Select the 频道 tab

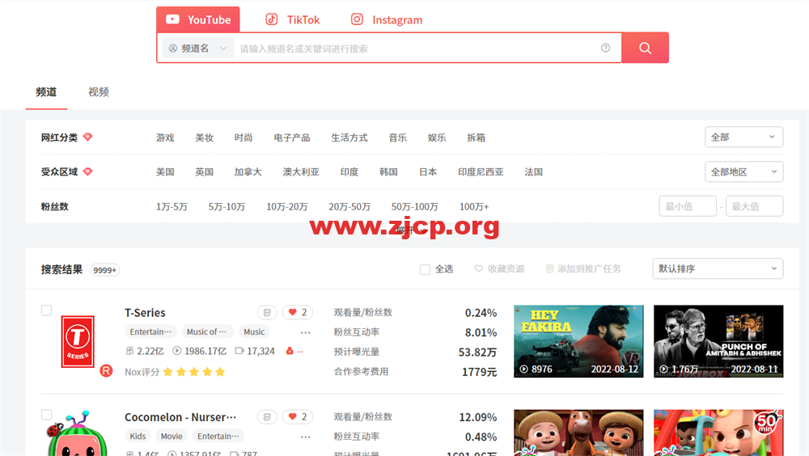46,92
